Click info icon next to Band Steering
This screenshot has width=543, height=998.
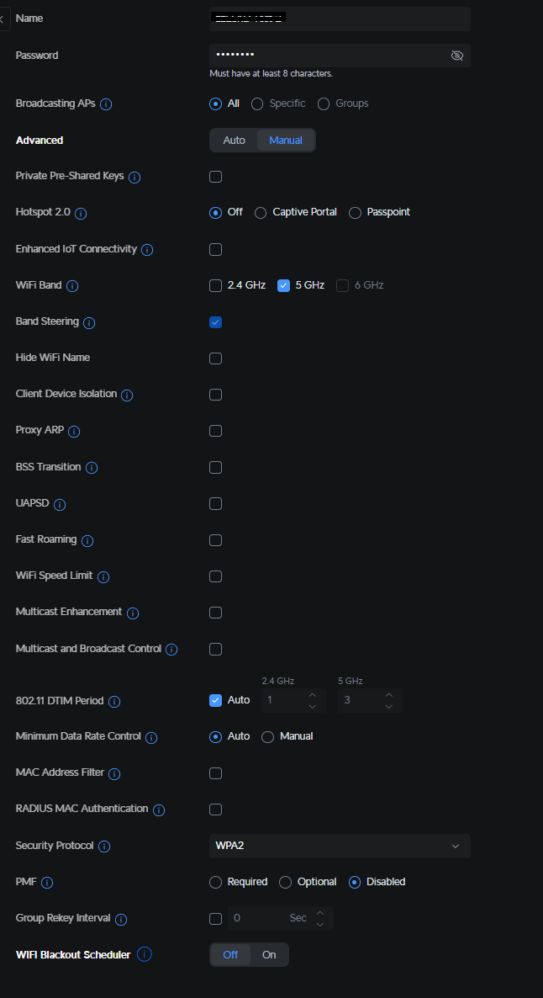tap(89, 322)
